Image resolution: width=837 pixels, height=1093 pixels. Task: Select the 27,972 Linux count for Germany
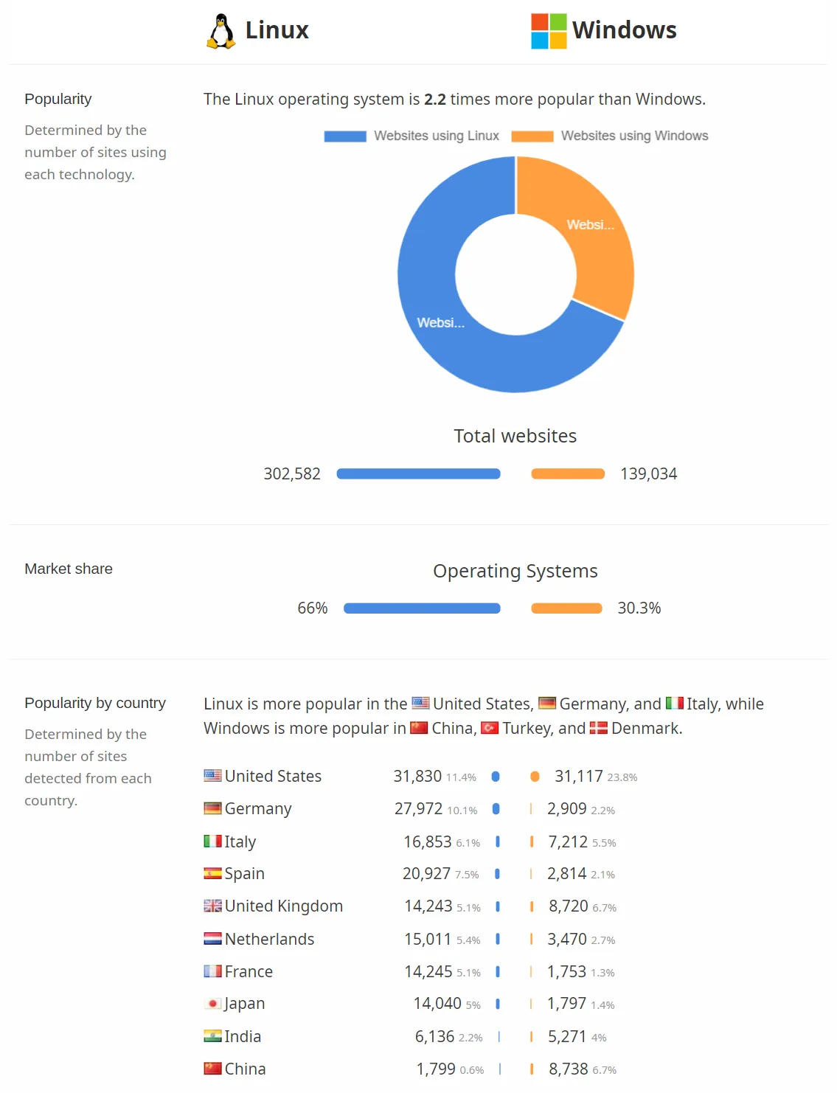click(418, 809)
